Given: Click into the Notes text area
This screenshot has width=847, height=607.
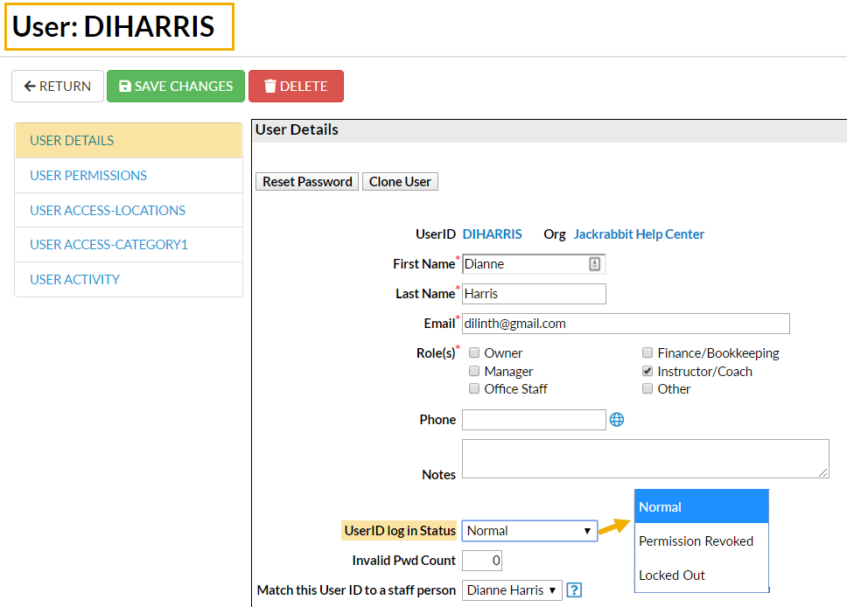Looking at the screenshot, I should click(x=646, y=458).
